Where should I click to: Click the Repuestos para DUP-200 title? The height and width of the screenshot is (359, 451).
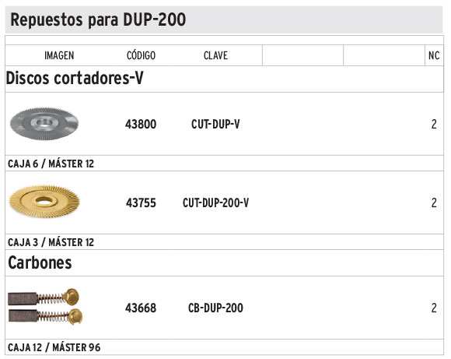pyautogui.click(x=98, y=20)
